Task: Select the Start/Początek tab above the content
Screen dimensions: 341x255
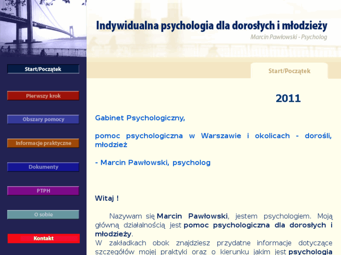Action: [289, 71]
